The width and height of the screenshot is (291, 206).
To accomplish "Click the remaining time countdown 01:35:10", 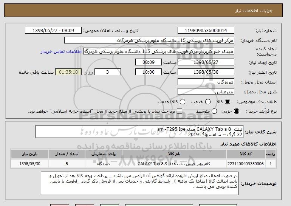I will 68,72.
